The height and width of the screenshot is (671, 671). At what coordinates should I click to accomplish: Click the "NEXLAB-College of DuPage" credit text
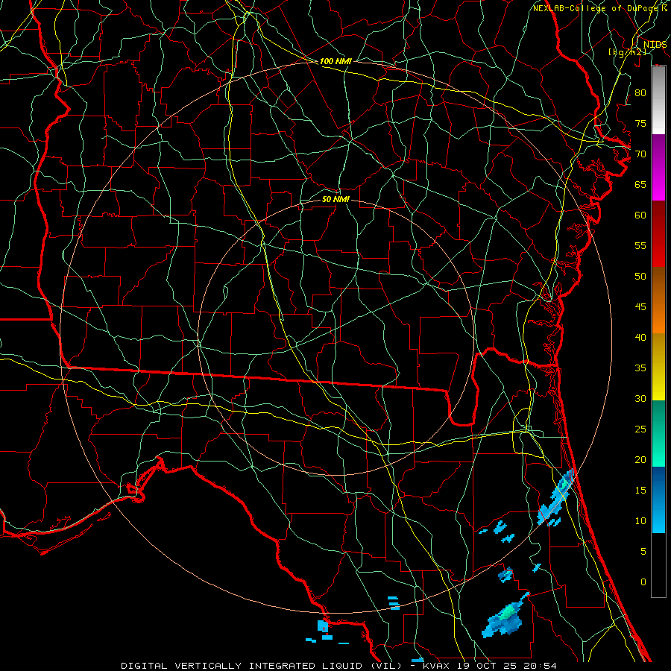pyautogui.click(x=596, y=8)
